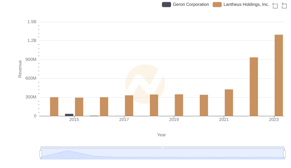Click the Revenue axis title

20,69
